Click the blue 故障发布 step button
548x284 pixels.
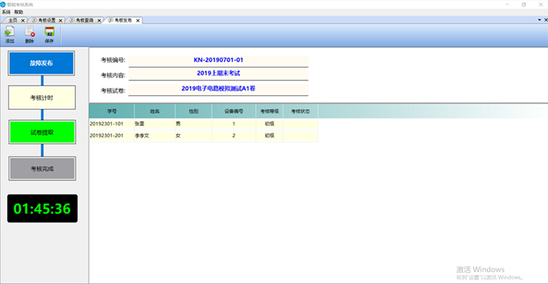pyautogui.click(x=41, y=63)
